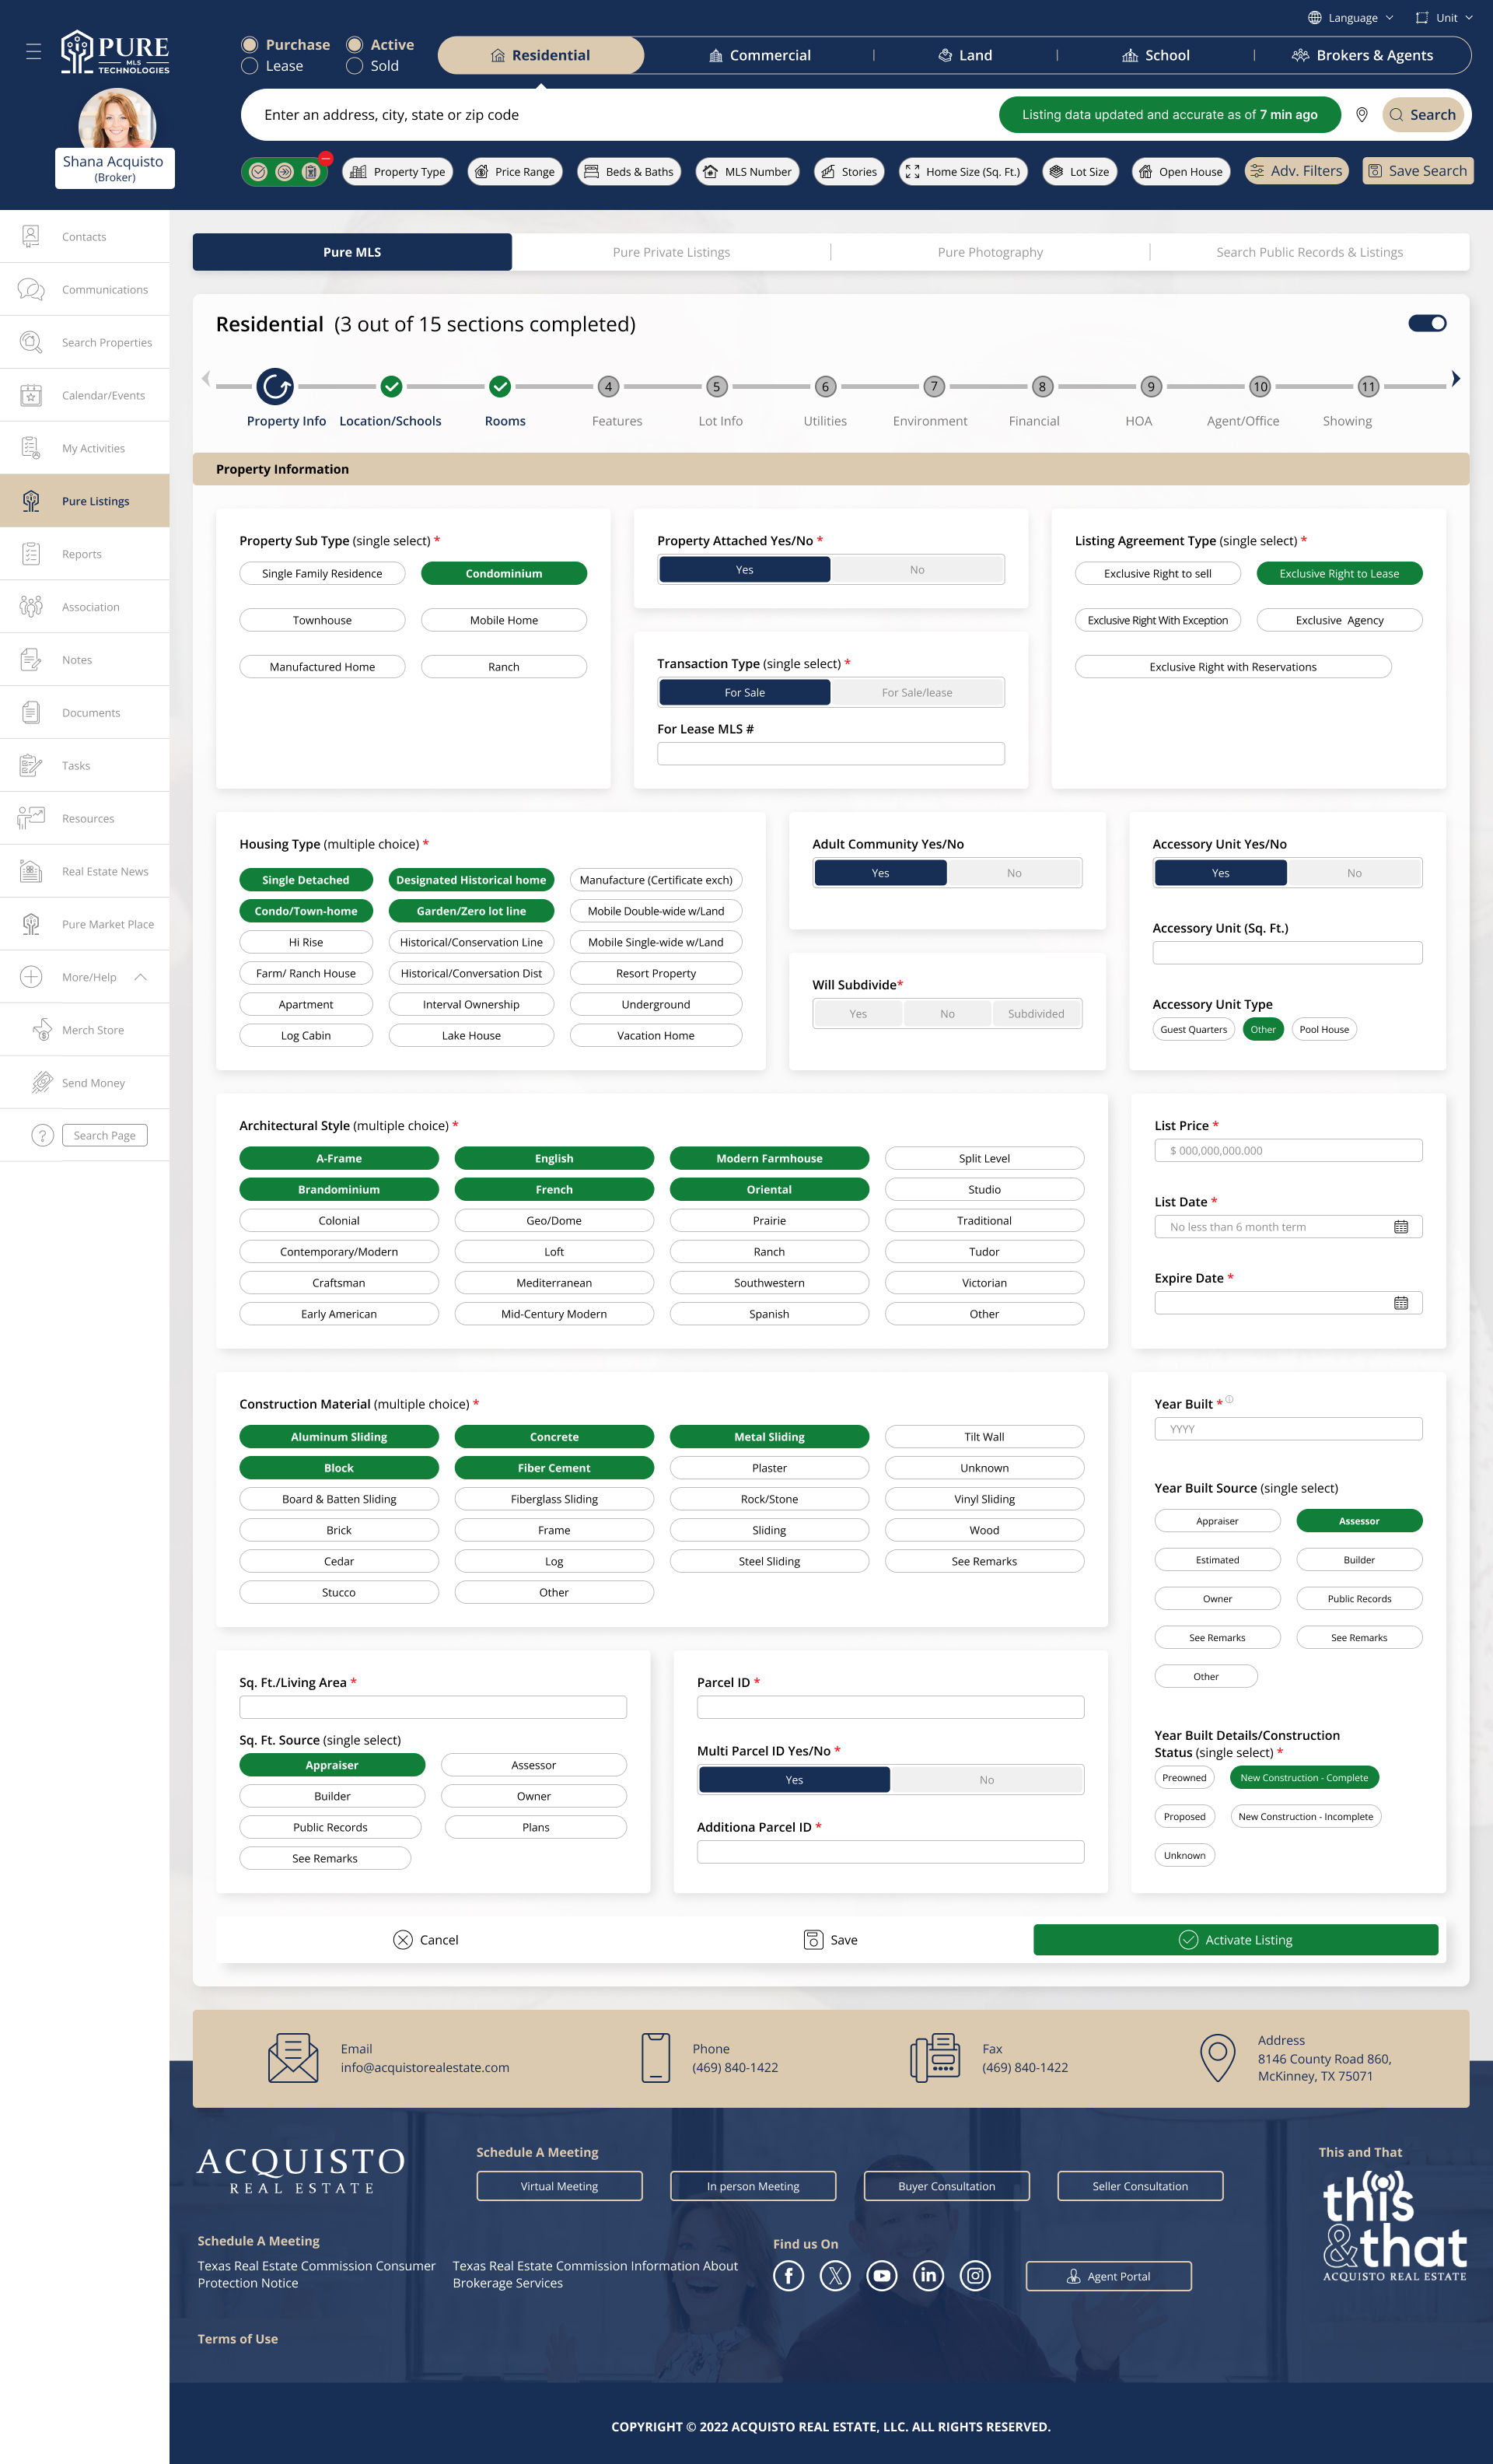Expand the Unit dropdown
This screenshot has width=1493, height=2464.
(x=1445, y=18)
